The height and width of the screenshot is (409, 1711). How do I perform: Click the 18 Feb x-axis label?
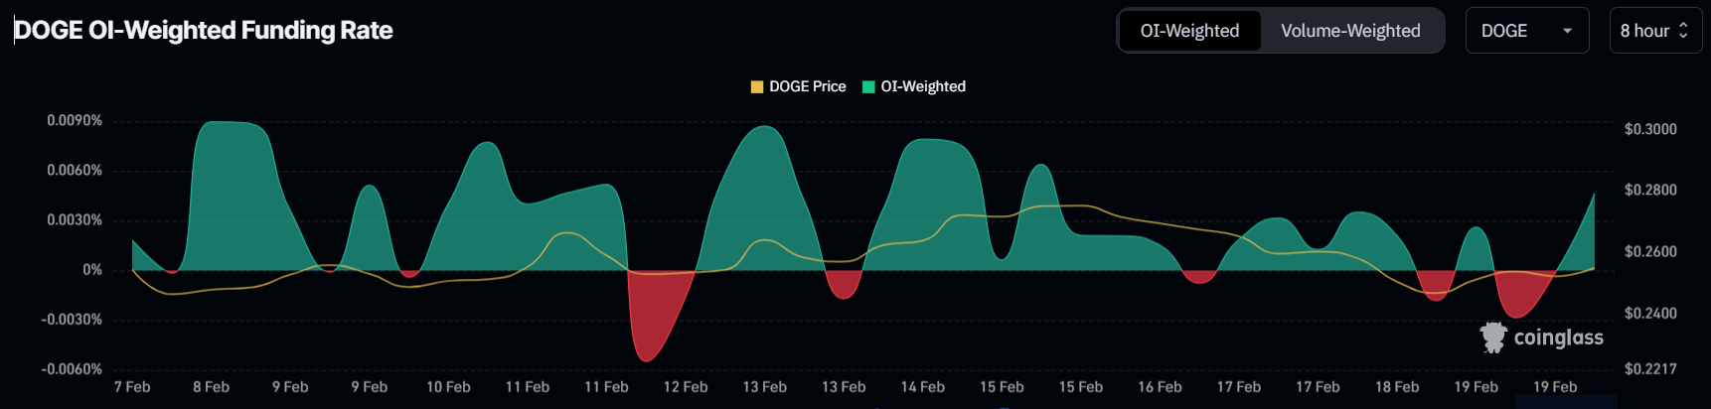click(x=1397, y=387)
